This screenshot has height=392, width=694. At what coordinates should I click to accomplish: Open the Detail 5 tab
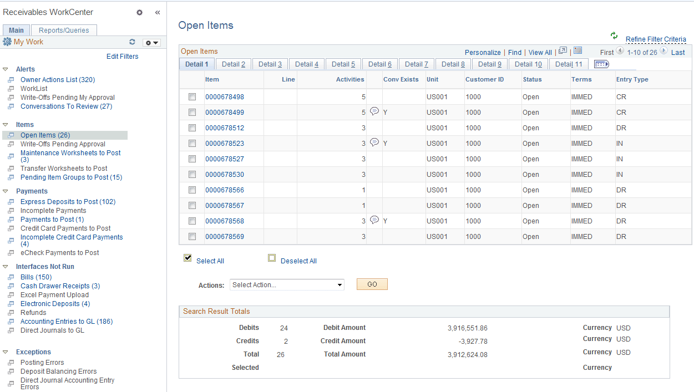[343, 64]
